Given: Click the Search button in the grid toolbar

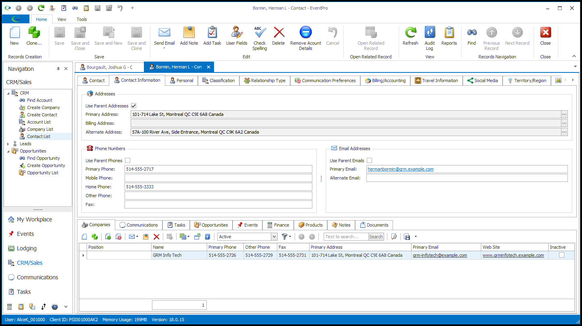Looking at the screenshot, I should tap(376, 237).
